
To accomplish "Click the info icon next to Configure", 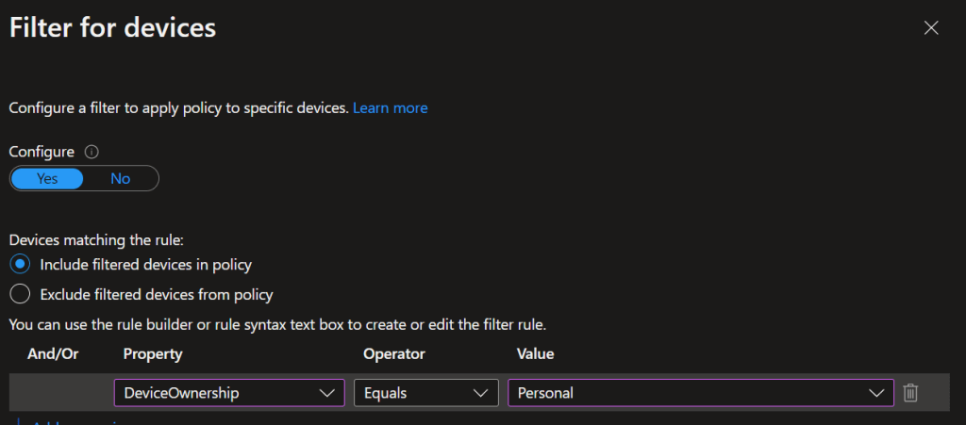I will [x=92, y=152].
